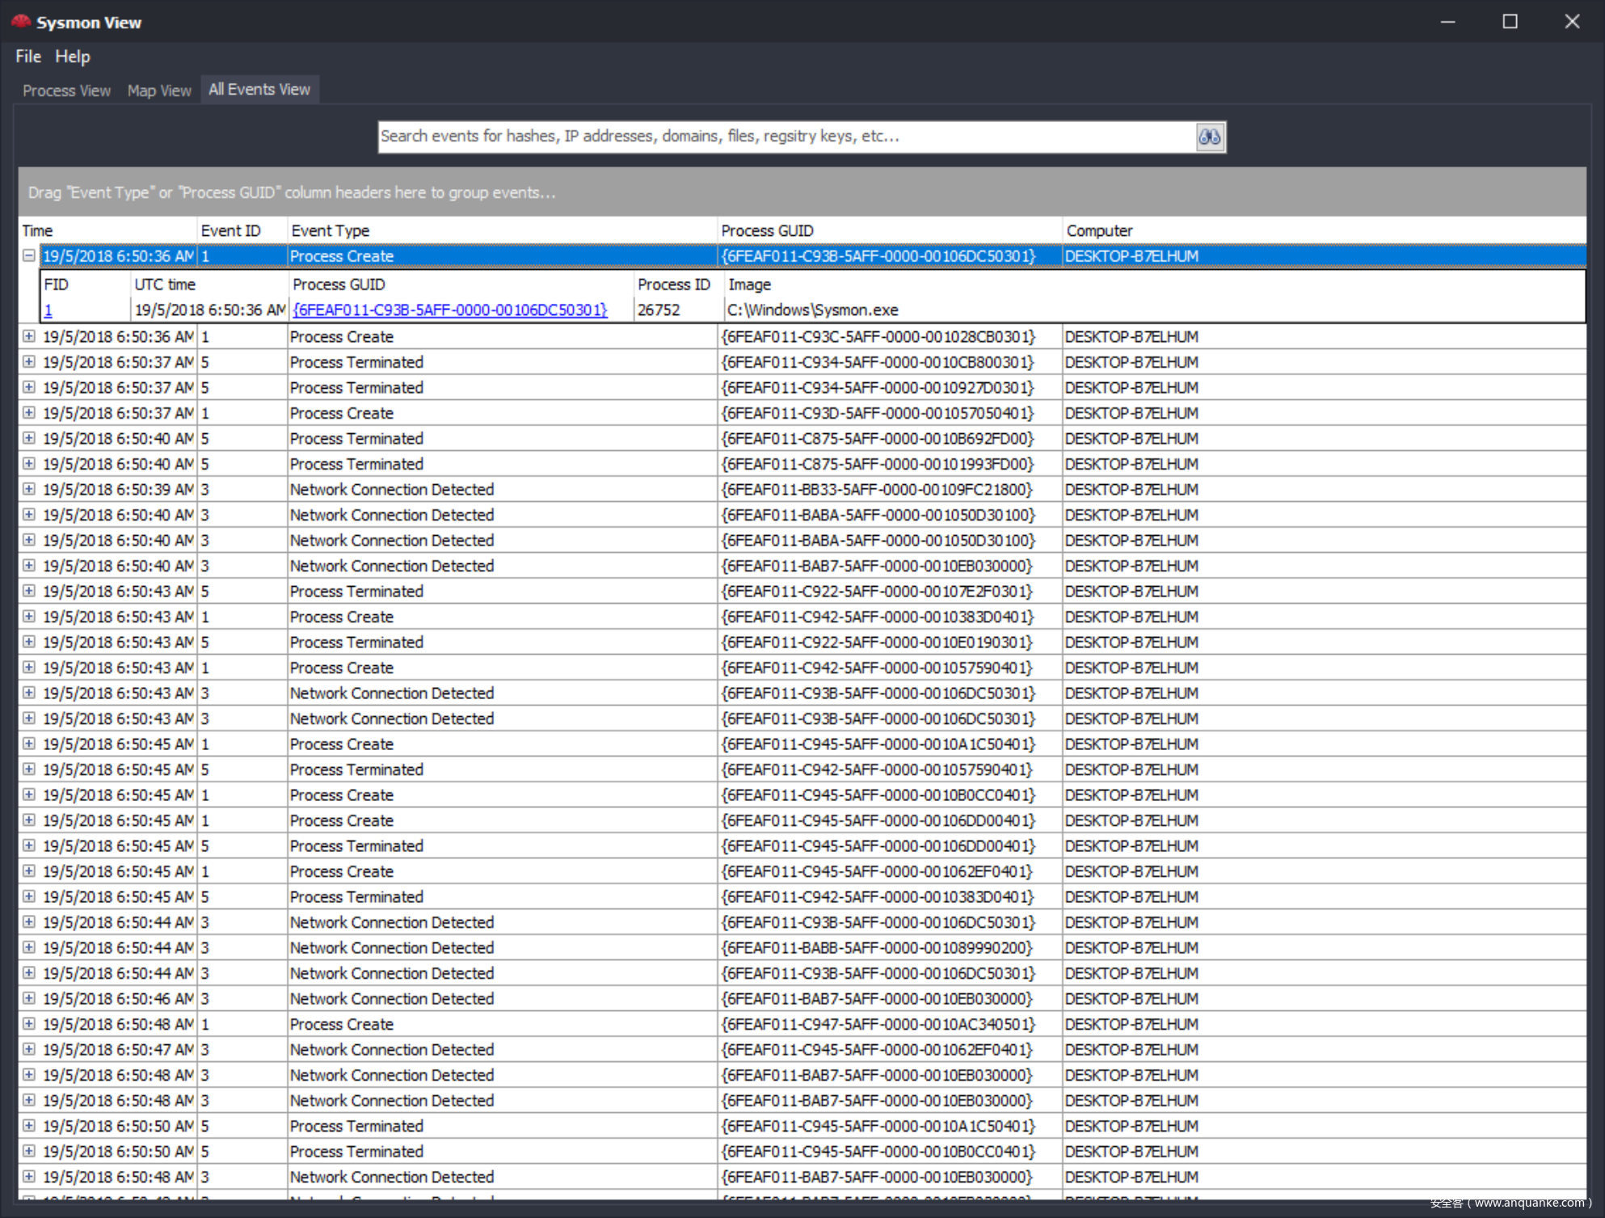This screenshot has width=1605, height=1218.
Task: Collapse the selected 6:50:36 Process Create row
Action: [x=29, y=255]
